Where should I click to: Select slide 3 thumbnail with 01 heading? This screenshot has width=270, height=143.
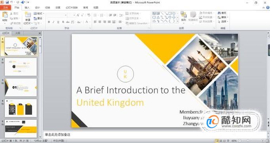pos(21,87)
